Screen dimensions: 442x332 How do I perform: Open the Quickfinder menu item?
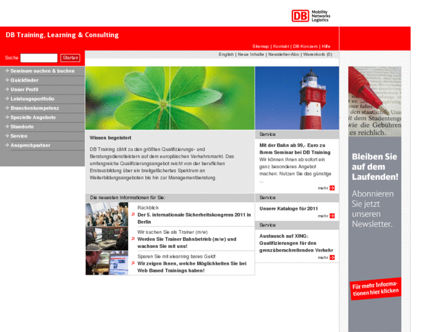click(24, 80)
